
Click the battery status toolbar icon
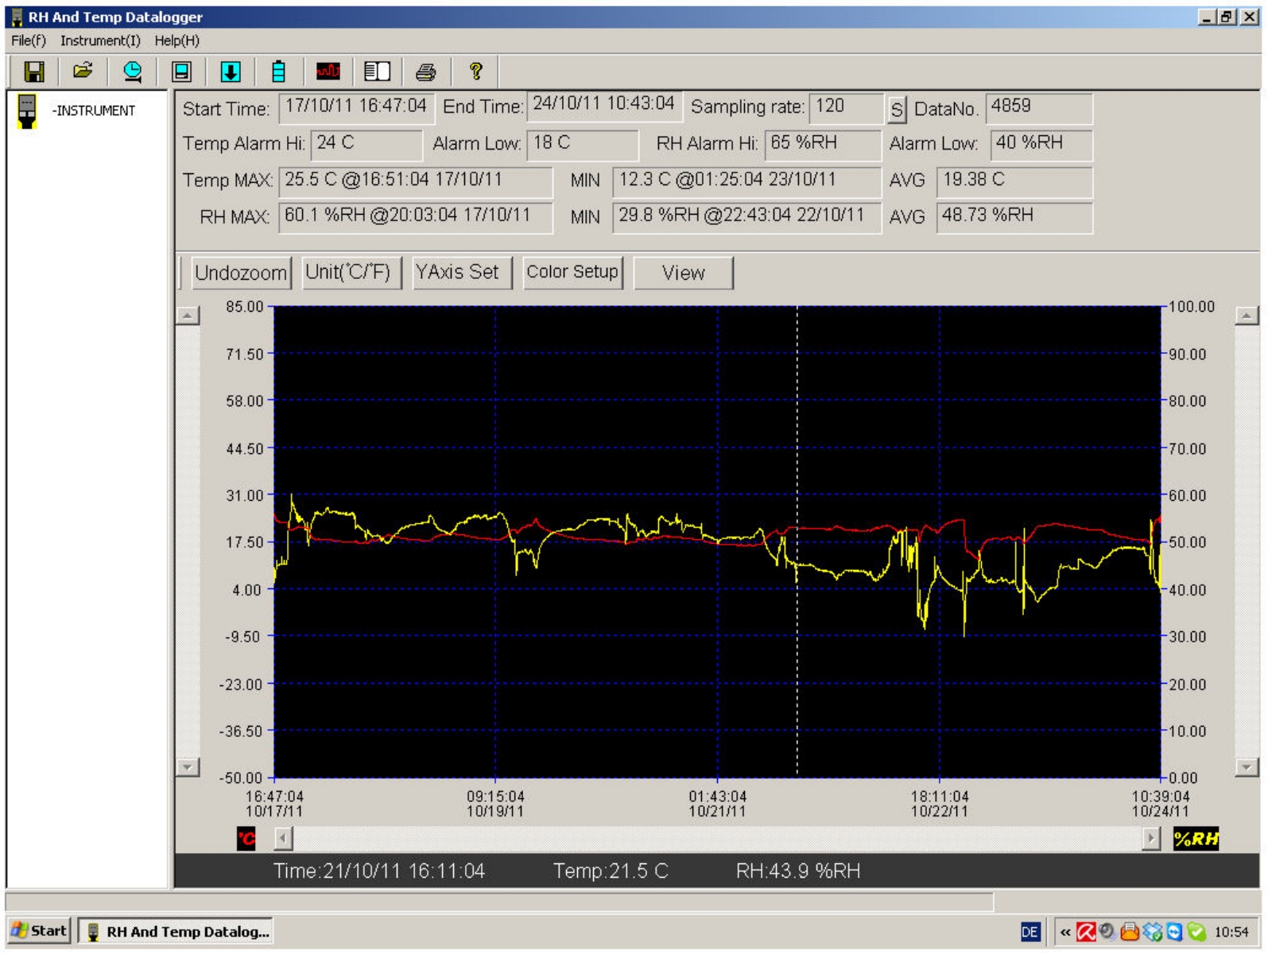278,72
